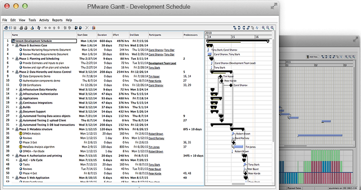Open the Edit menu
The height and width of the screenshot is (190, 361).
[x=13, y=20]
